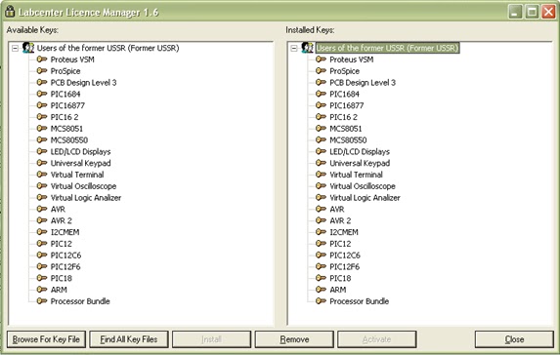Click key icon beside AVR 2 in Installed Keys
This screenshot has height=355, width=560.
point(321,220)
